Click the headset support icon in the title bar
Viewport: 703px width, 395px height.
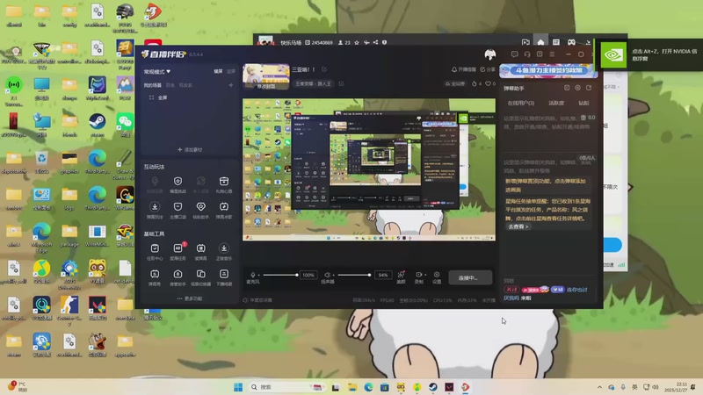(527, 54)
